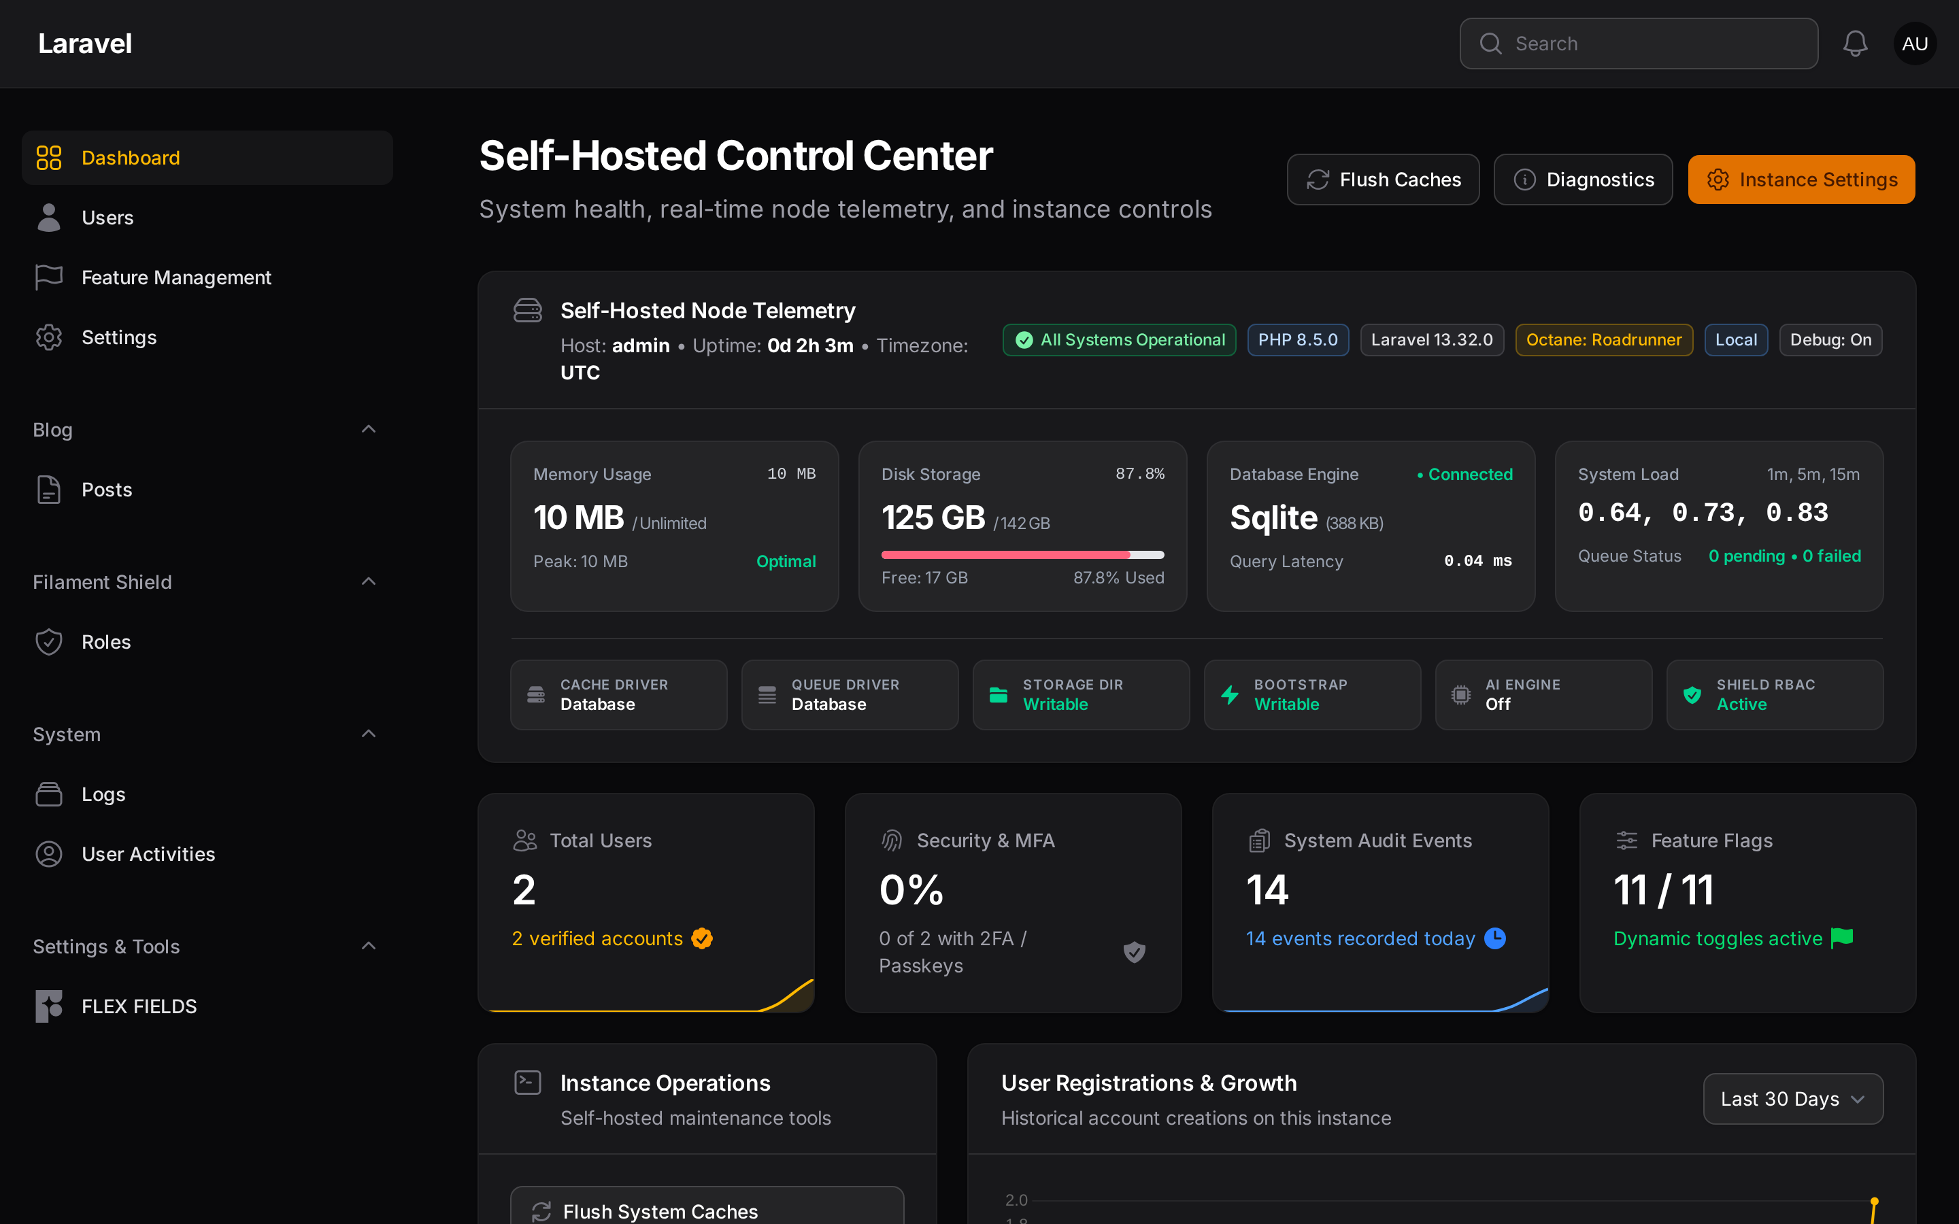Click the sliders icon on the Feature Flags card
The width and height of the screenshot is (1959, 1224).
click(x=1627, y=840)
